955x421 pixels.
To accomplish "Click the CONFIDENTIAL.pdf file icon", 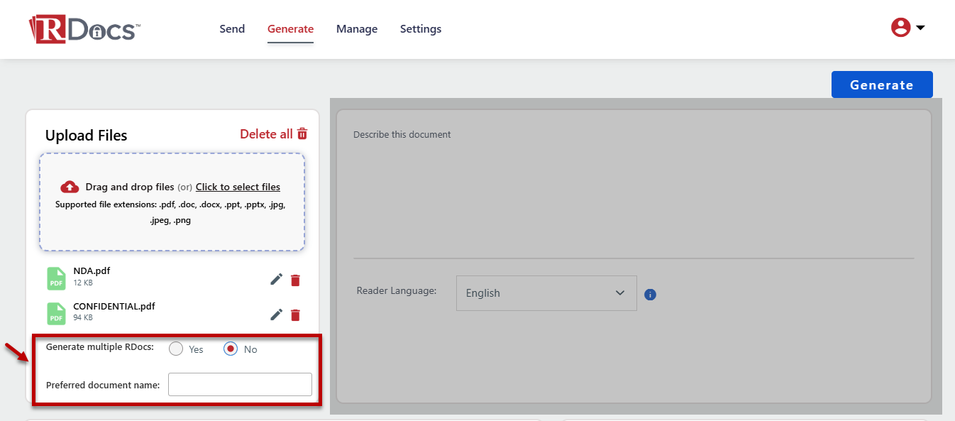I will 56,314.
